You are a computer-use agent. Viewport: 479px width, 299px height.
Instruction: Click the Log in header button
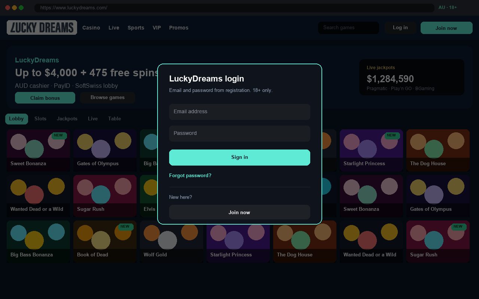pyautogui.click(x=400, y=28)
